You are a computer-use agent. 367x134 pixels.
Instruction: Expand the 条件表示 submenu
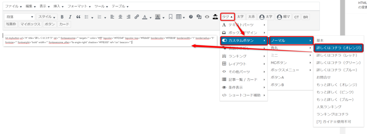coord(244,87)
